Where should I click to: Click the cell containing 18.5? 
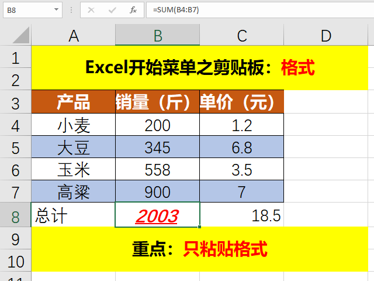point(241,215)
